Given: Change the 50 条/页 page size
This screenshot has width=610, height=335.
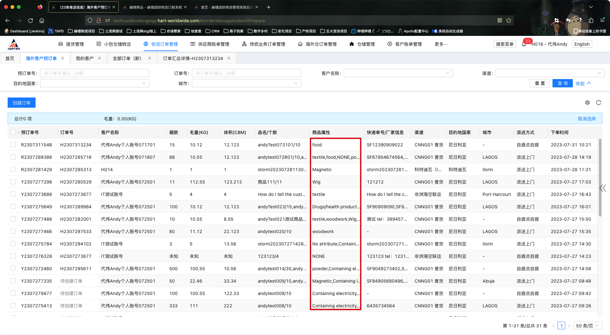Looking at the screenshot, I should point(587,326).
